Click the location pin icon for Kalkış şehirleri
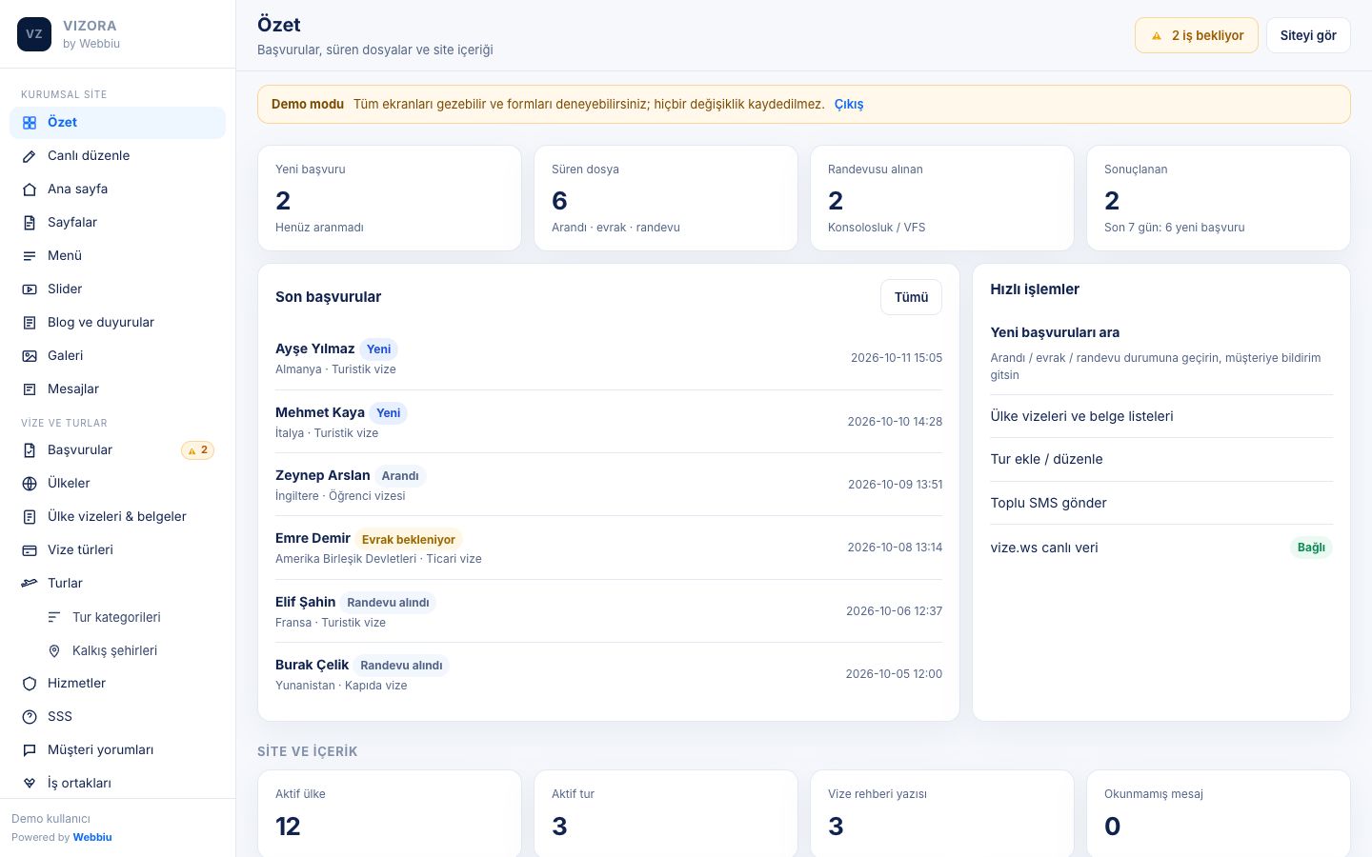Image resolution: width=1372 pixels, height=857 pixels. tap(54, 651)
